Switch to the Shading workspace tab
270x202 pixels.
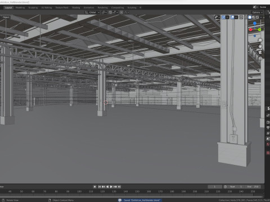click(76, 7)
